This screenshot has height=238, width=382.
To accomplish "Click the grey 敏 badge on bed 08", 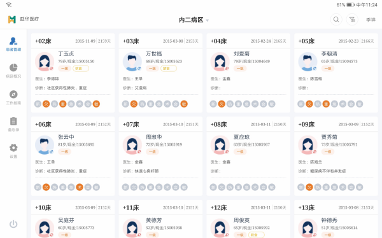I will coord(272,187).
